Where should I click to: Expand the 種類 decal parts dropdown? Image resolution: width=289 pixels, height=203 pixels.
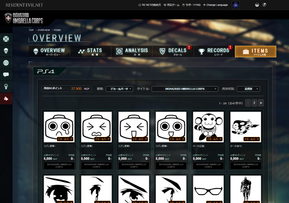coord(119,89)
